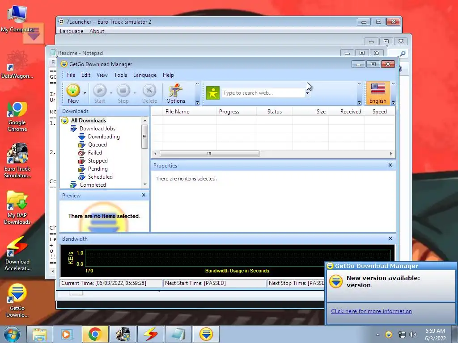This screenshot has height=343, width=458.
Task: Open the Edit menu
Action: click(x=85, y=75)
